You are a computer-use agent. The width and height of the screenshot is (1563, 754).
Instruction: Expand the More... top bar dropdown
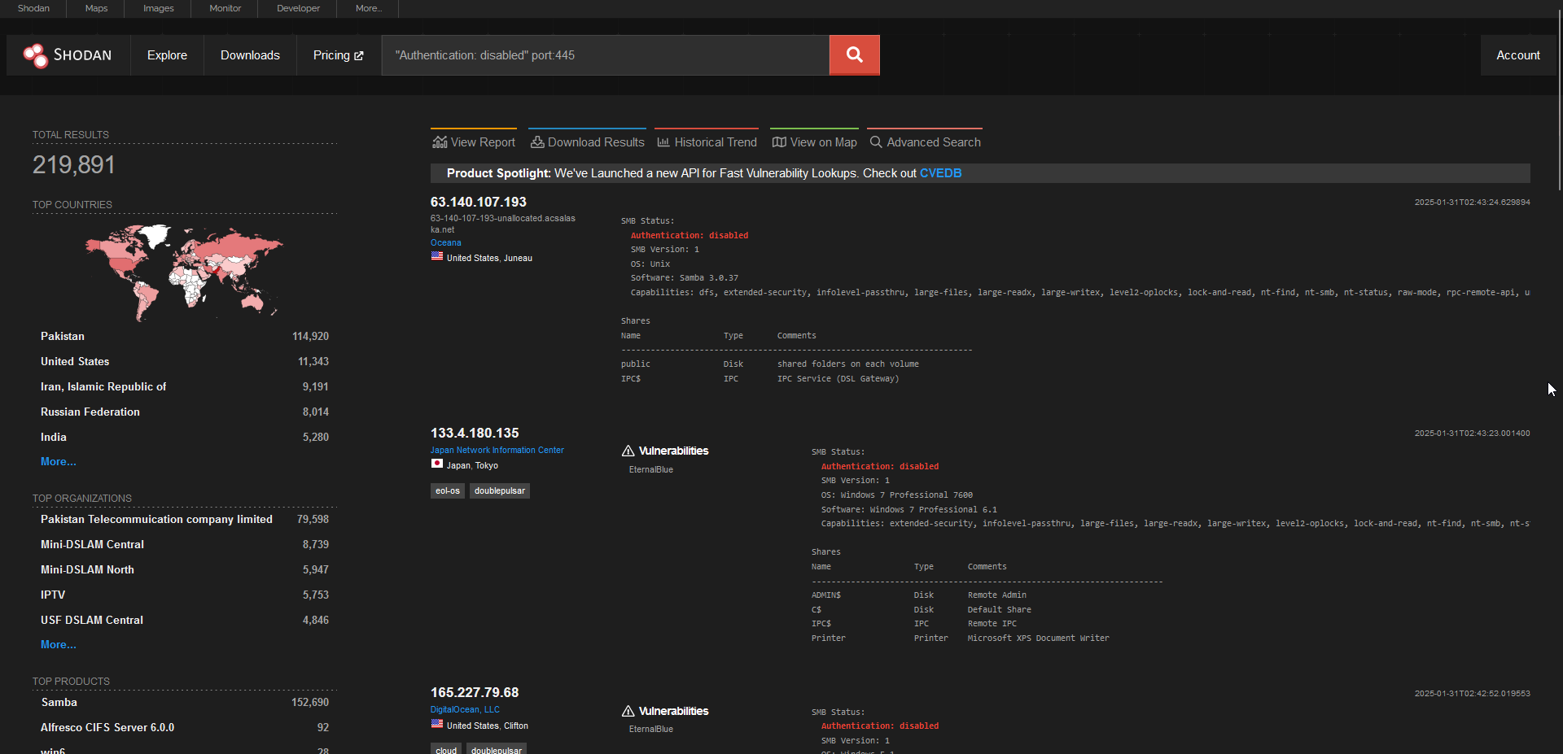[368, 8]
